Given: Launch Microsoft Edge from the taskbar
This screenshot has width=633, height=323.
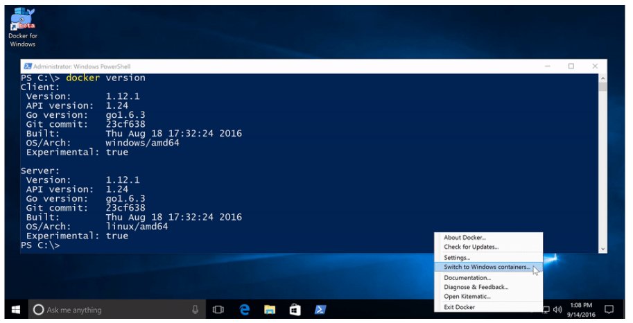Looking at the screenshot, I should pyautogui.click(x=244, y=310).
